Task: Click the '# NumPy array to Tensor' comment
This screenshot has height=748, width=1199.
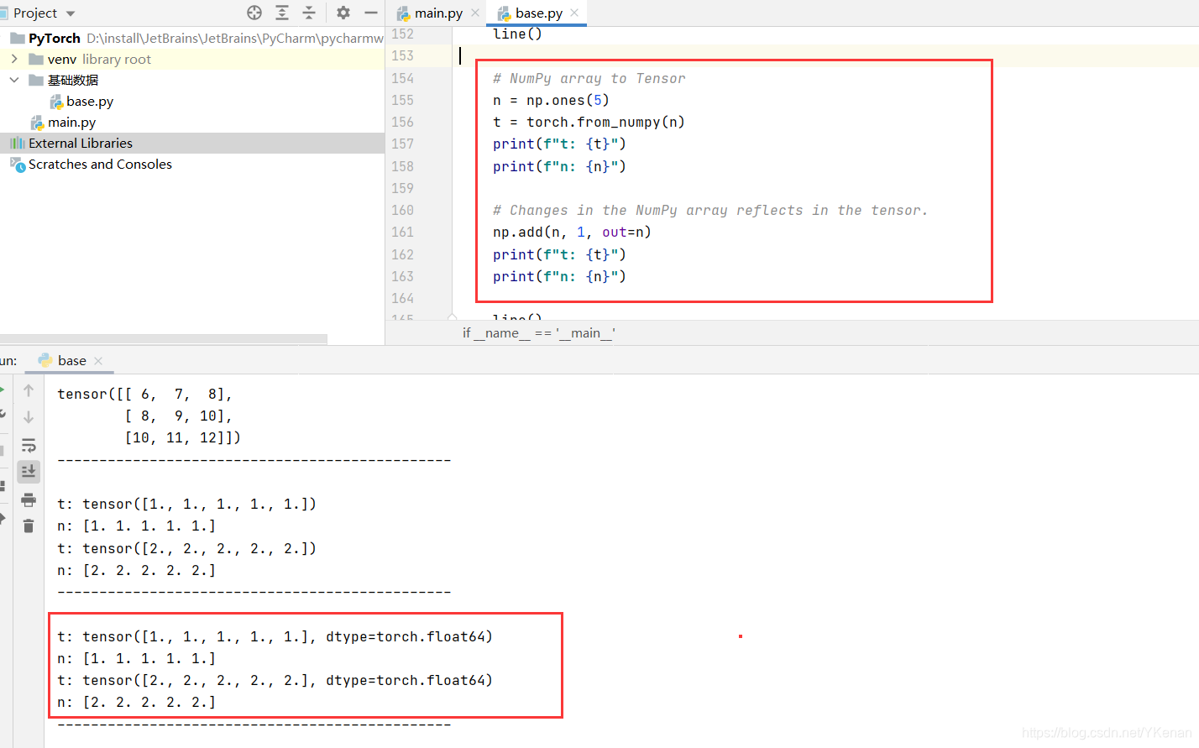Action: click(x=589, y=78)
